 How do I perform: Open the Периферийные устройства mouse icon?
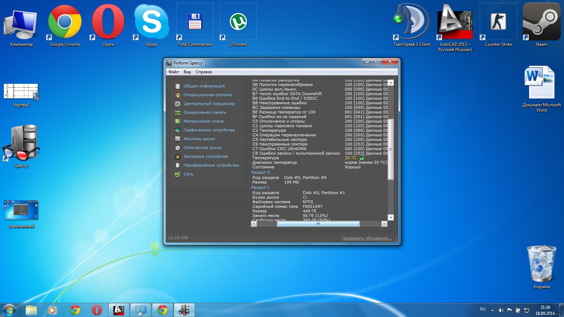(178, 165)
